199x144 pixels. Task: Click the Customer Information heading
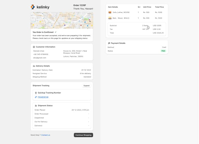coord(46,47)
